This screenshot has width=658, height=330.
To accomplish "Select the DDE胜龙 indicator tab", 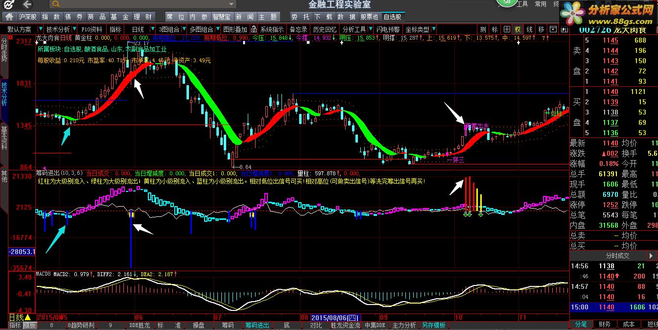I will (x=140, y=325).
